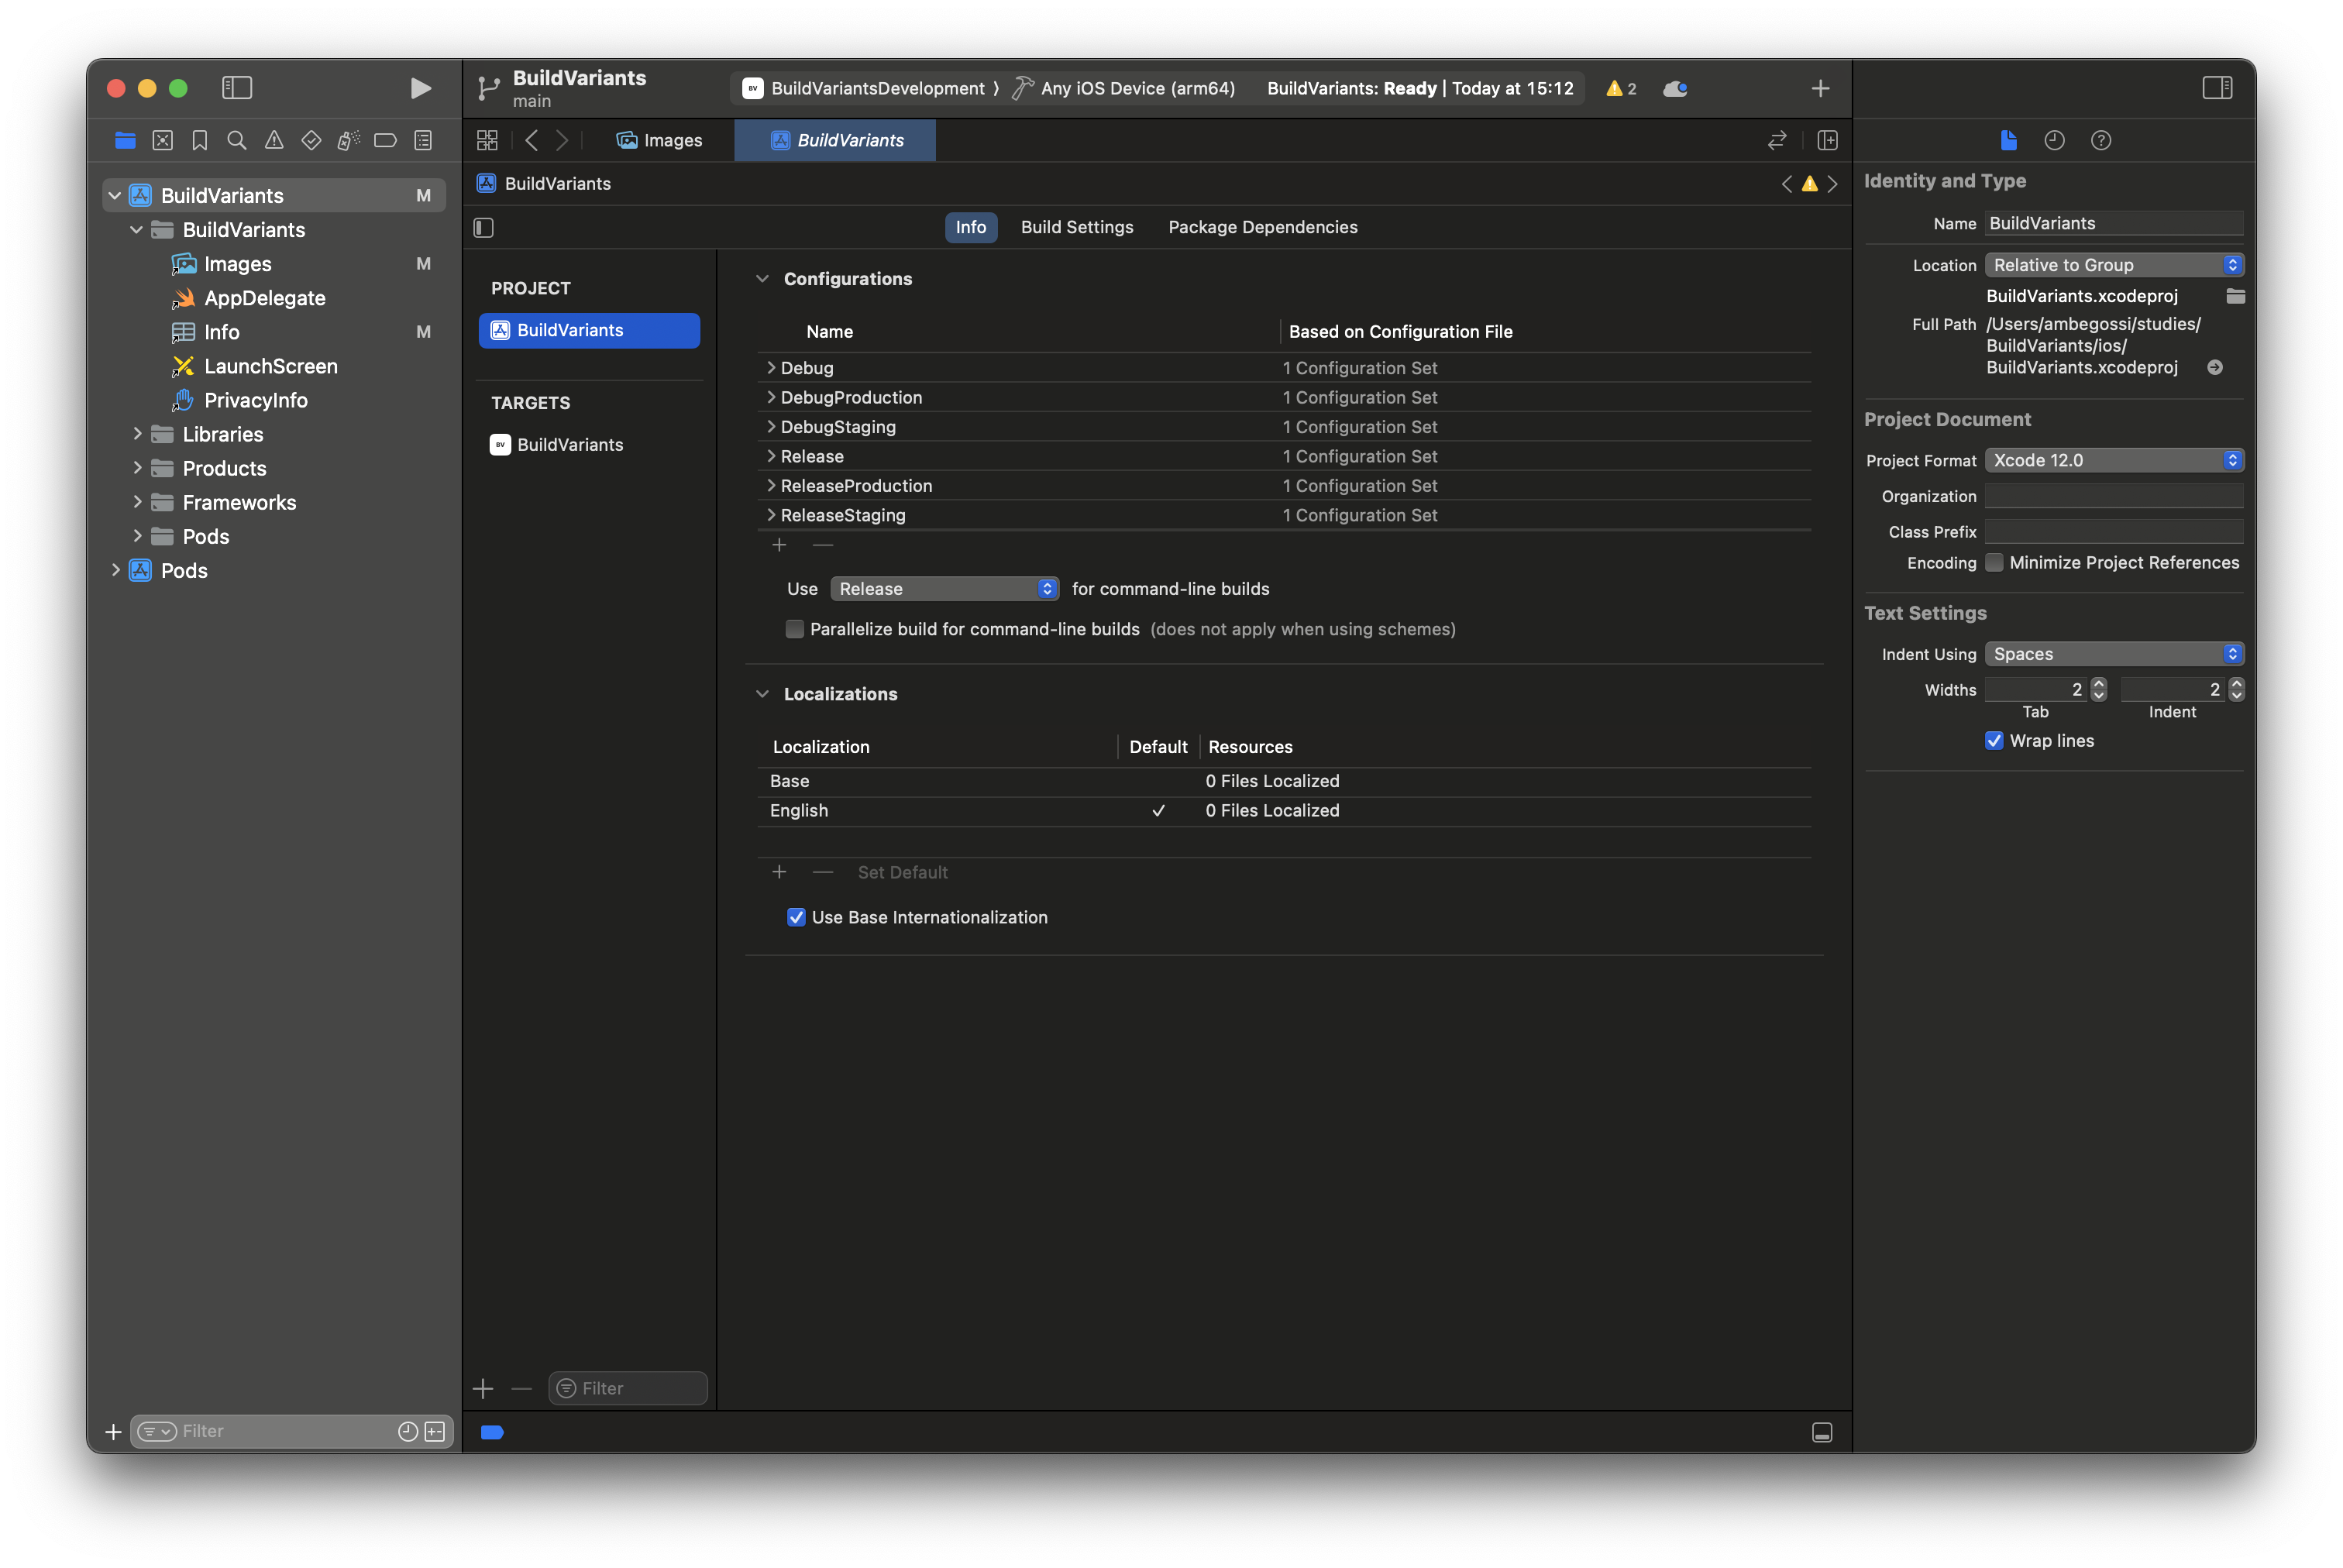Viewport: 2343px width, 1568px height.
Task: Expand the Libraries folder
Action: (137, 434)
